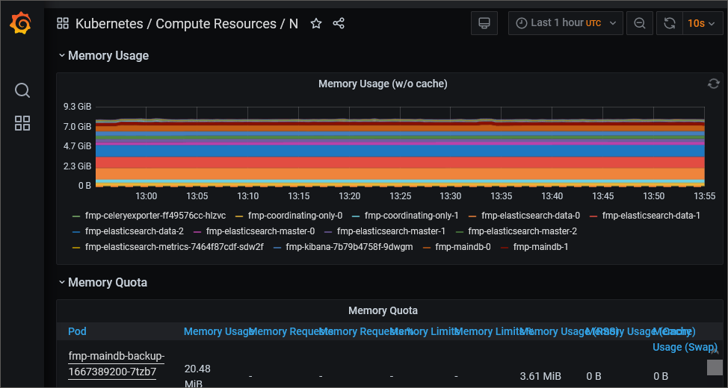This screenshot has height=388, width=728.
Task: Cycle view mode with monitor icon
Action: pyautogui.click(x=484, y=23)
